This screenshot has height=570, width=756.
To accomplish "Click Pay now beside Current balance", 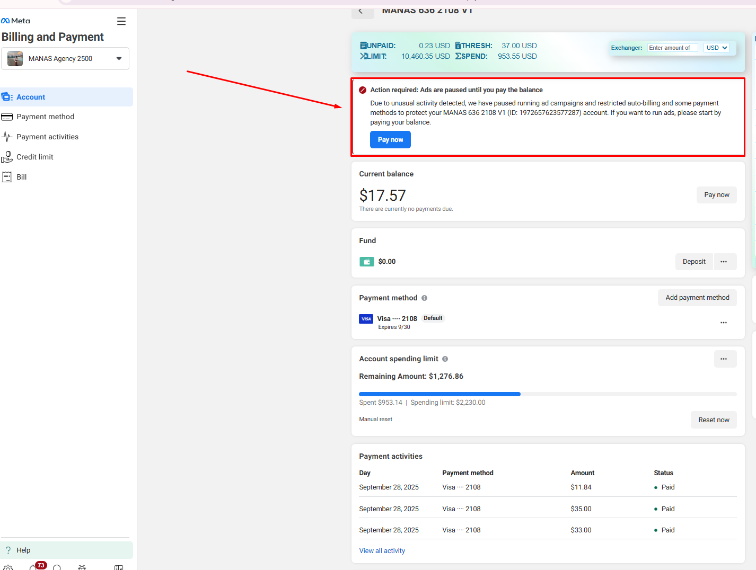I will pyautogui.click(x=717, y=195).
